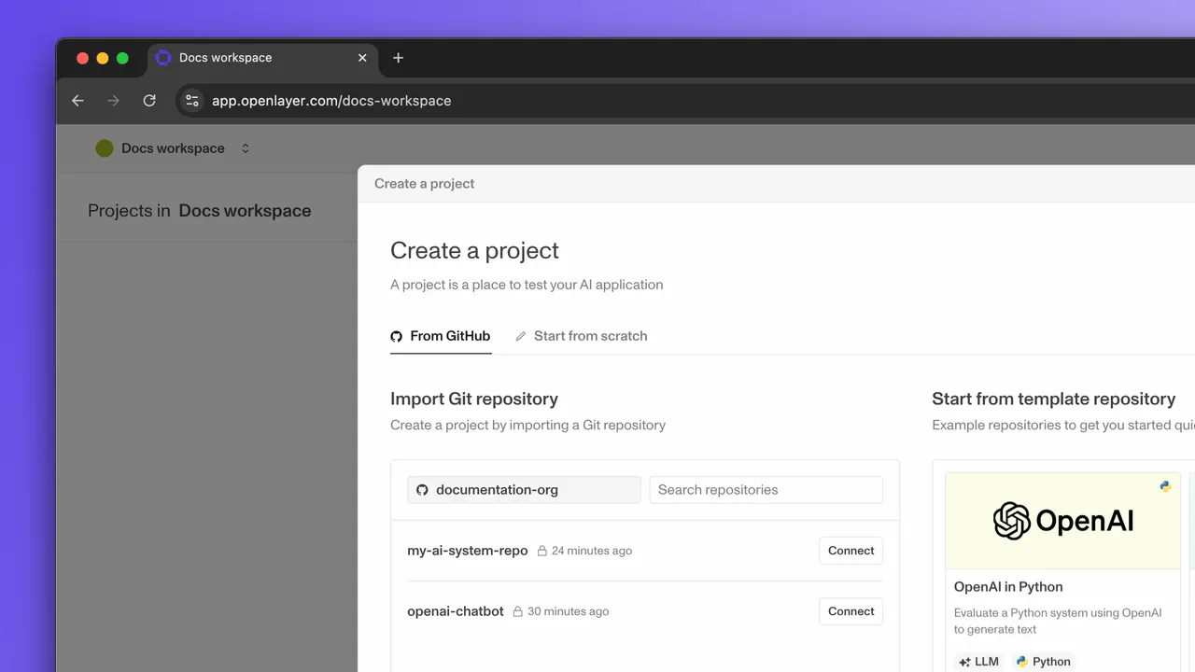Select the Docs workspace browser tab
This screenshot has height=672, width=1195.
[x=261, y=58]
